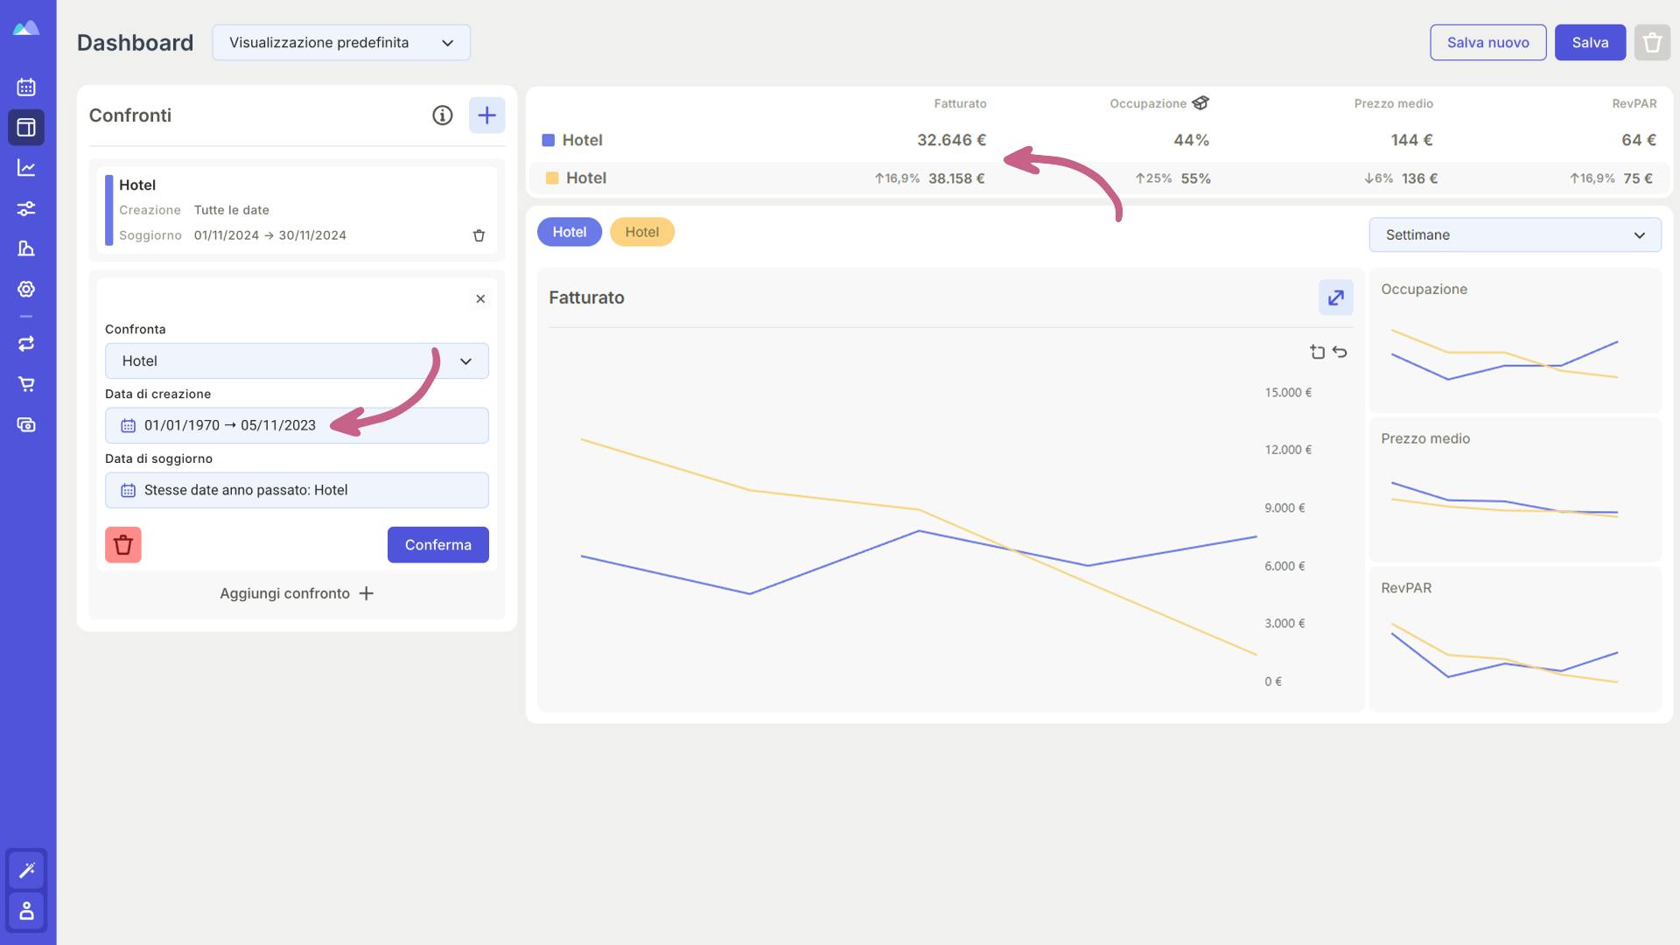Open the line chart icon in the sidebar
This screenshot has height=945, width=1680.
(26, 168)
